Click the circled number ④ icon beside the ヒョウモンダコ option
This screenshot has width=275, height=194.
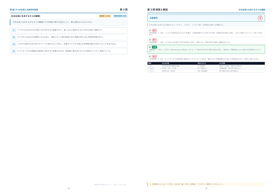click(14, 51)
